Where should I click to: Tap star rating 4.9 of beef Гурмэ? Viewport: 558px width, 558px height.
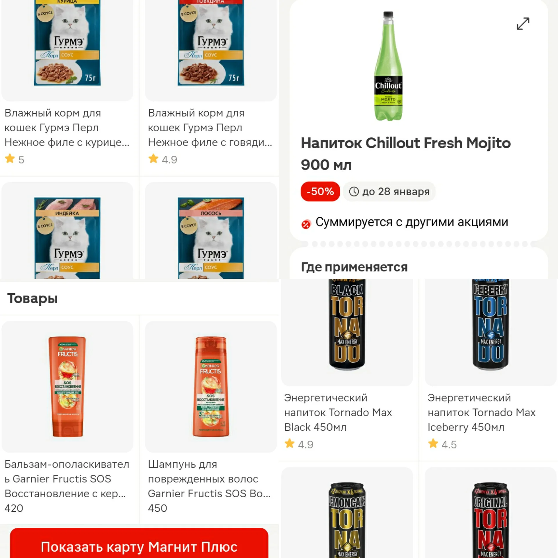162,159
